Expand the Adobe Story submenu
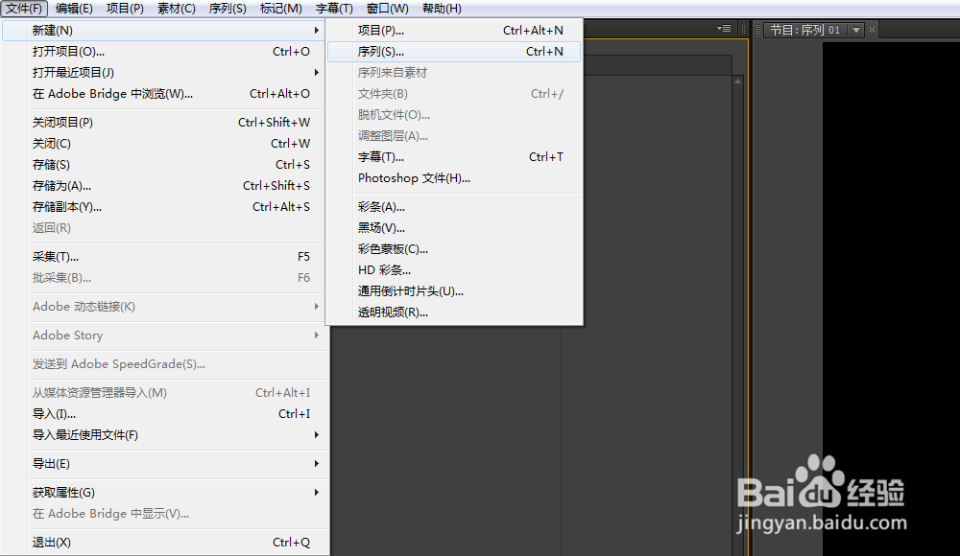This screenshot has width=960, height=556. [x=317, y=336]
